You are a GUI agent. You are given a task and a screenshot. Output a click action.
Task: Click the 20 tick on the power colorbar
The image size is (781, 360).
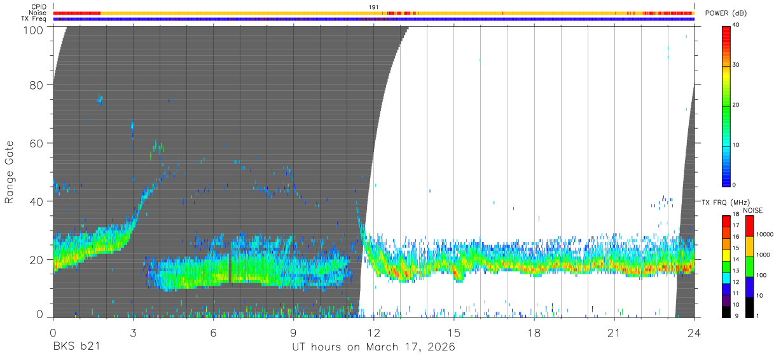[x=735, y=105]
